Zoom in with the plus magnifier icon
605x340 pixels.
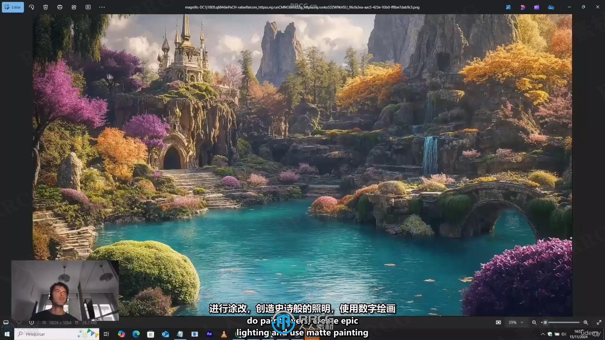point(585,322)
